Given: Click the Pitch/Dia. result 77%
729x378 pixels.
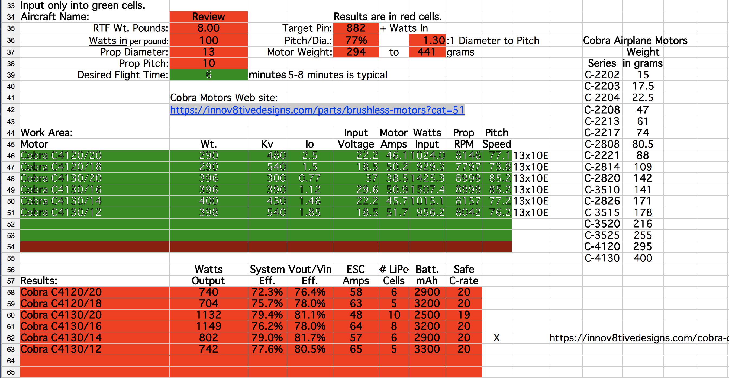Looking at the screenshot, I should (x=356, y=40).
